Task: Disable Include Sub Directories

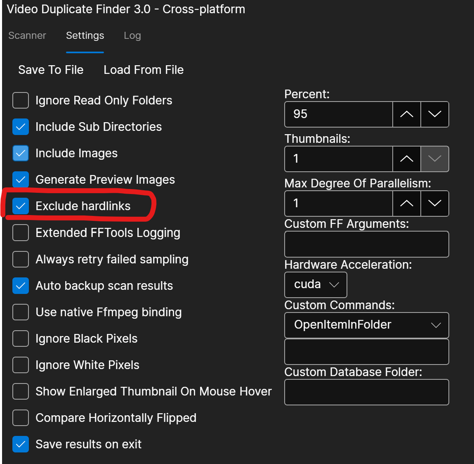Action: pyautogui.click(x=20, y=127)
